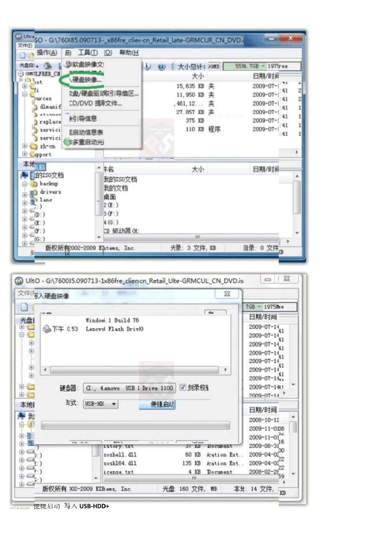Click the disc icon beside GRMCULFRER_CN
This screenshot has height=546, width=386.
coord(21,74)
